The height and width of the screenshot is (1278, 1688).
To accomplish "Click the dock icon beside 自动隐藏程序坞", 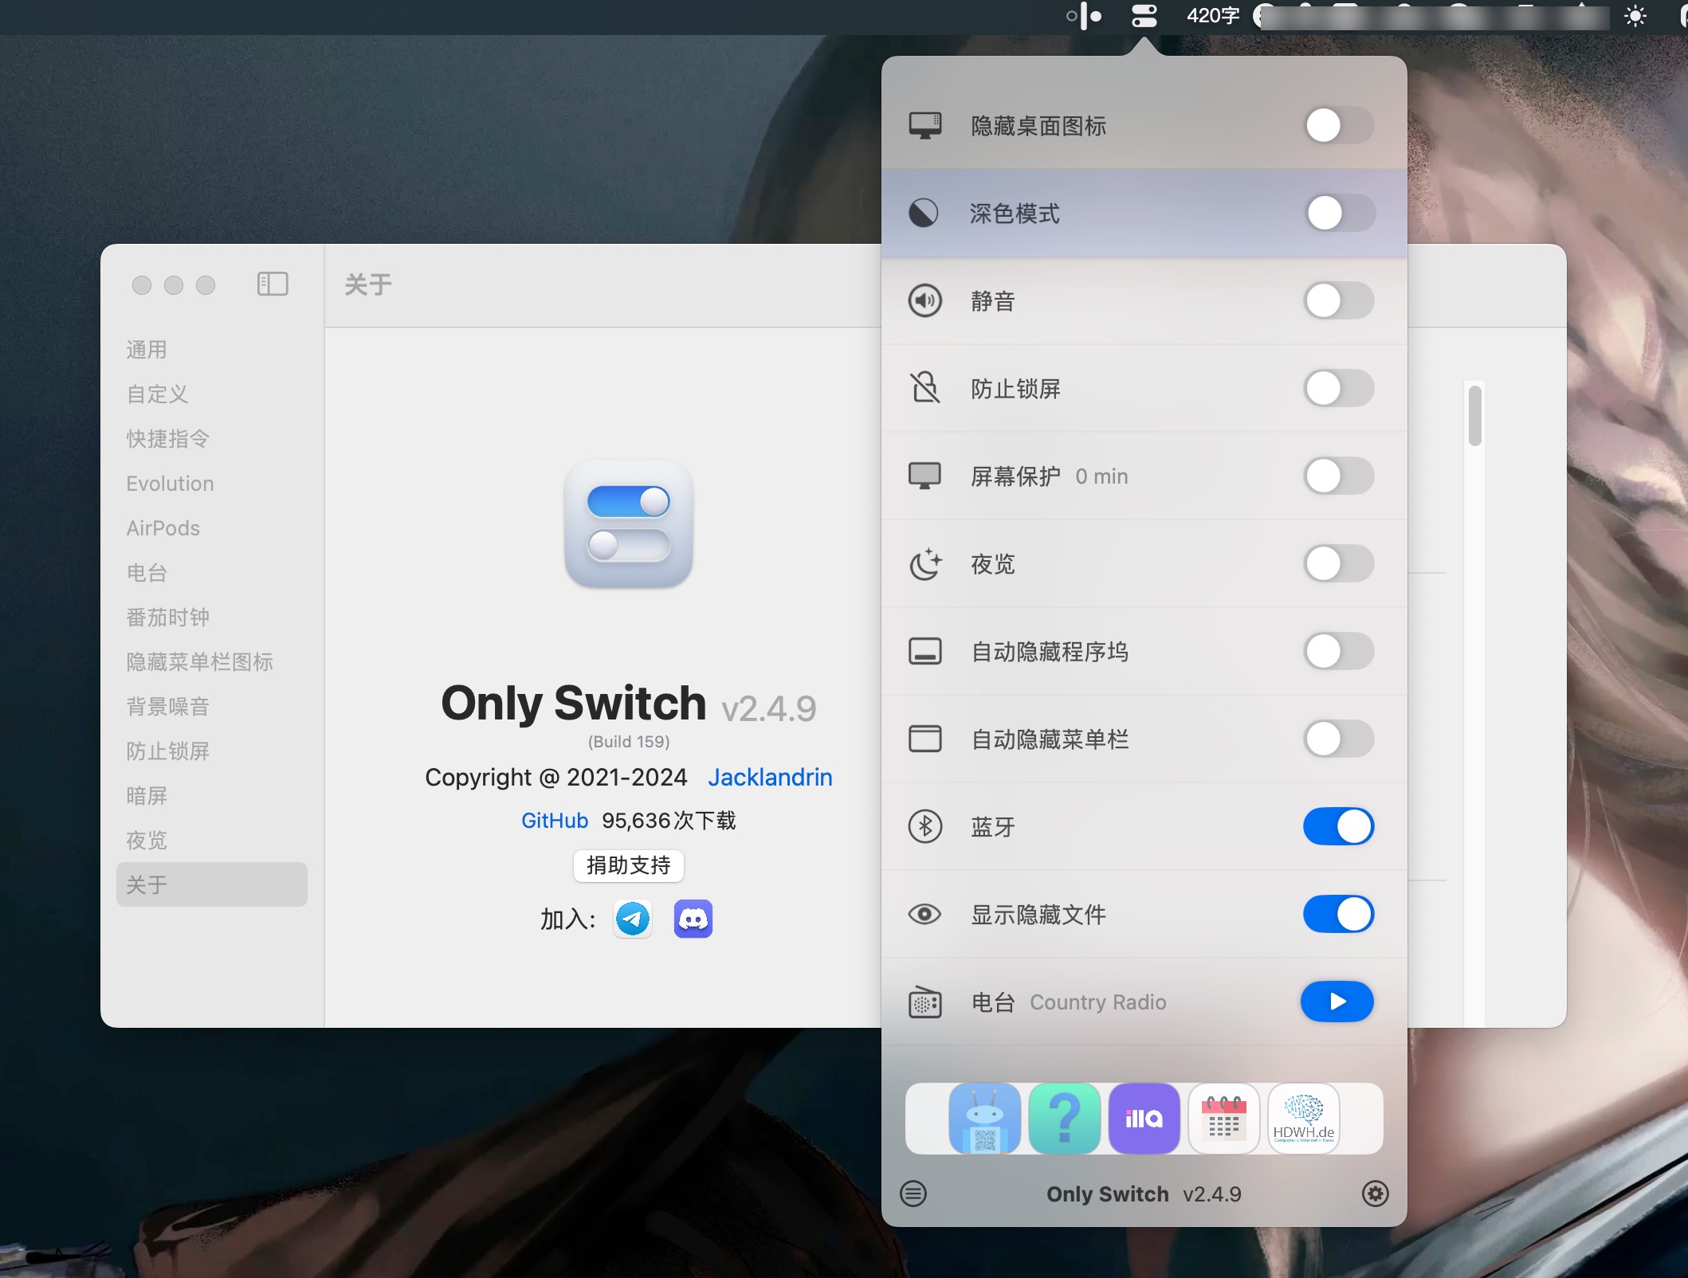I will point(924,651).
